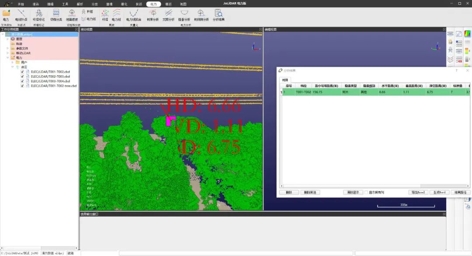Collapse the 点云 tree node
Viewport: 472px width, 256px height.
(12, 67)
